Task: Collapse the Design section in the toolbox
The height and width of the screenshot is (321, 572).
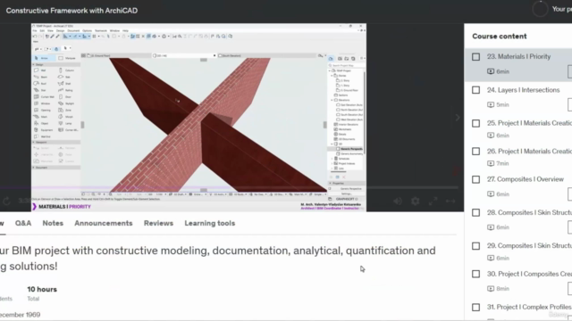Action: point(34,64)
